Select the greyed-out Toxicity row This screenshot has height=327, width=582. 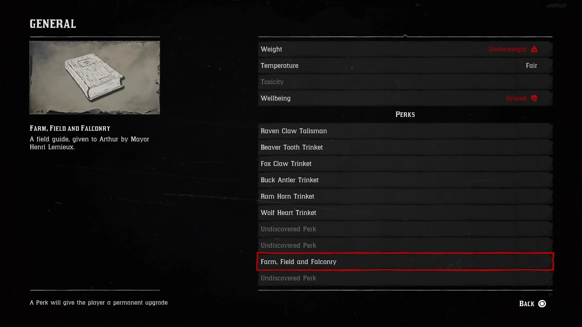(405, 82)
